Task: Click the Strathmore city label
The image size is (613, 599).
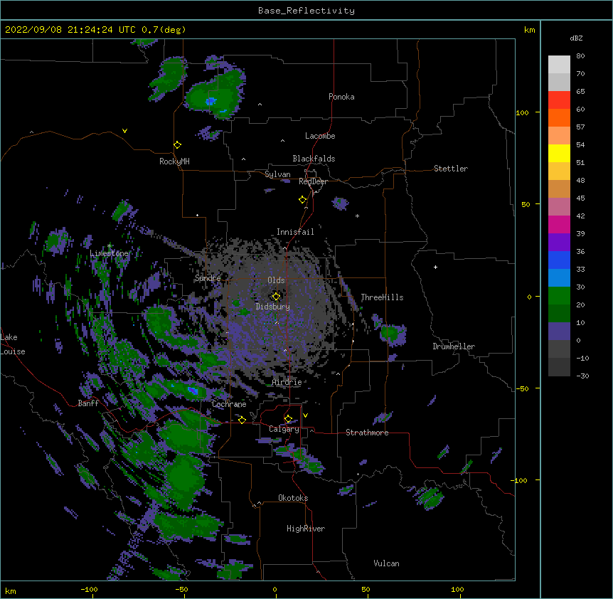Action: tap(367, 433)
